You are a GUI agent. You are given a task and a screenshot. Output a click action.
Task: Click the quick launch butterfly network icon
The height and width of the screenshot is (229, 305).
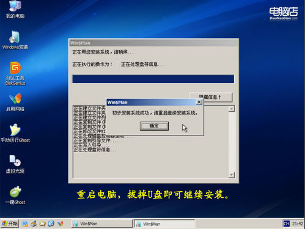click(60, 224)
